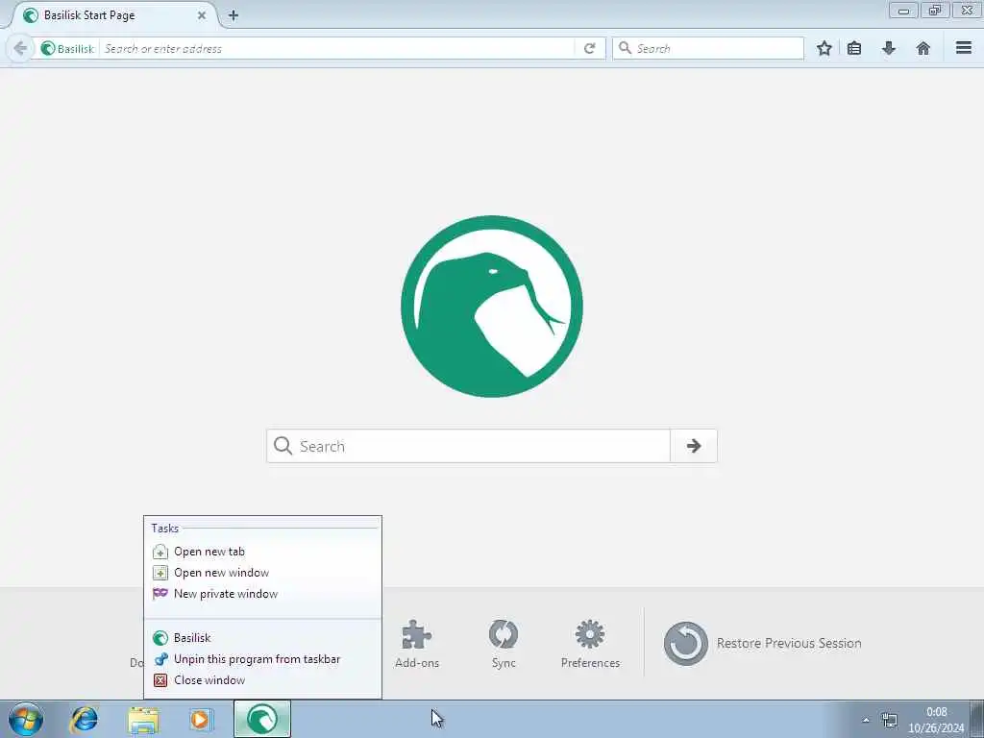This screenshot has height=738, width=984.
Task: Launch Basilisk from the jump list
Action: pyautogui.click(x=262, y=638)
